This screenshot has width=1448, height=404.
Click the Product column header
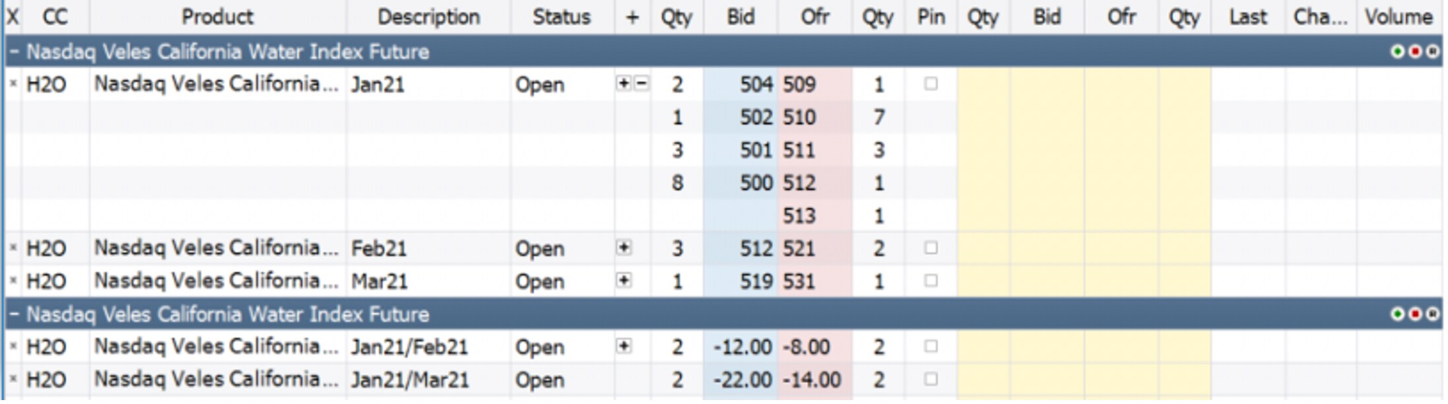click(x=217, y=17)
